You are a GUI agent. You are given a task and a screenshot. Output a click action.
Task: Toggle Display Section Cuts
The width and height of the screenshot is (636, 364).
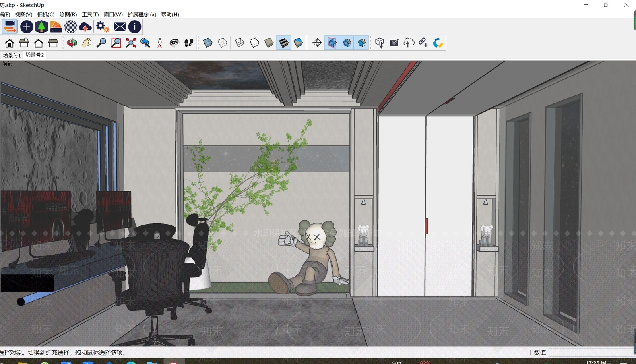[x=347, y=43]
